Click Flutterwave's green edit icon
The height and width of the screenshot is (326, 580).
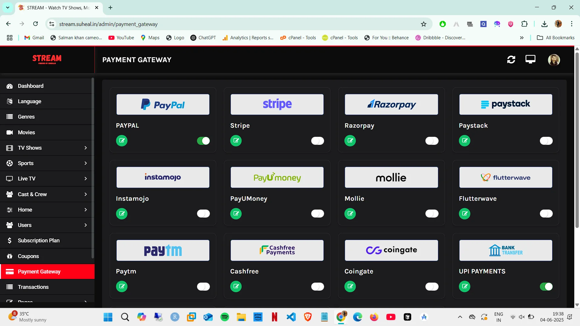pos(465,214)
